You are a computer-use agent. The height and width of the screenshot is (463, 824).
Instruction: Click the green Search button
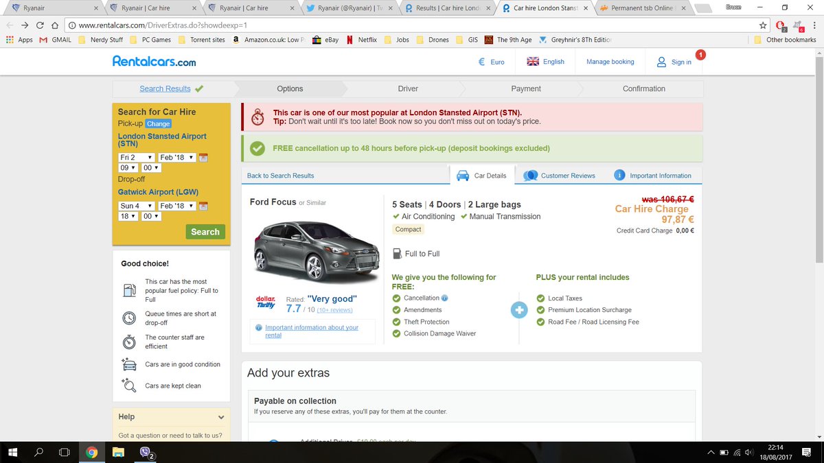click(205, 232)
